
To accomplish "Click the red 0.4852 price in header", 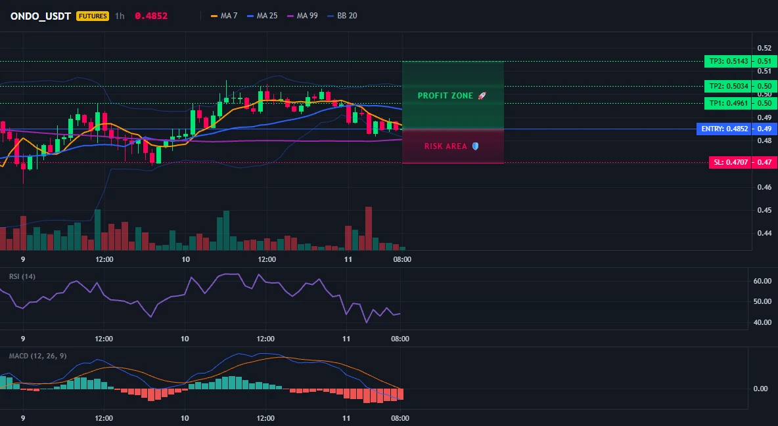I will [151, 16].
